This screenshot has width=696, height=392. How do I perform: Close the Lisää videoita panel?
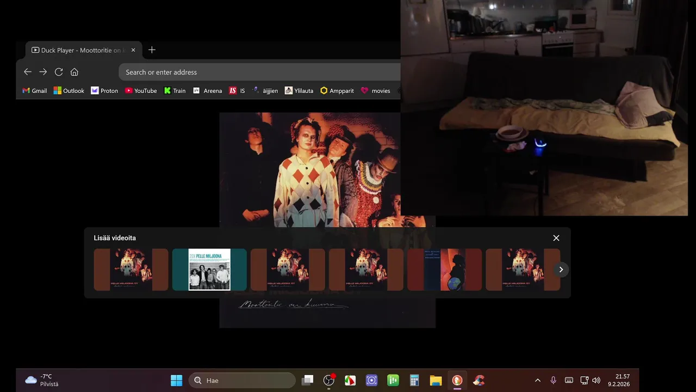click(x=556, y=238)
